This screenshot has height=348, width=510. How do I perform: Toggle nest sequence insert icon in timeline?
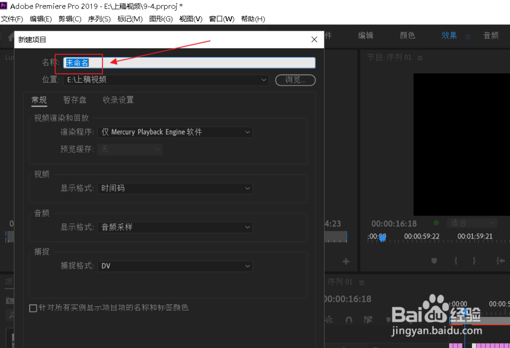click(328, 320)
